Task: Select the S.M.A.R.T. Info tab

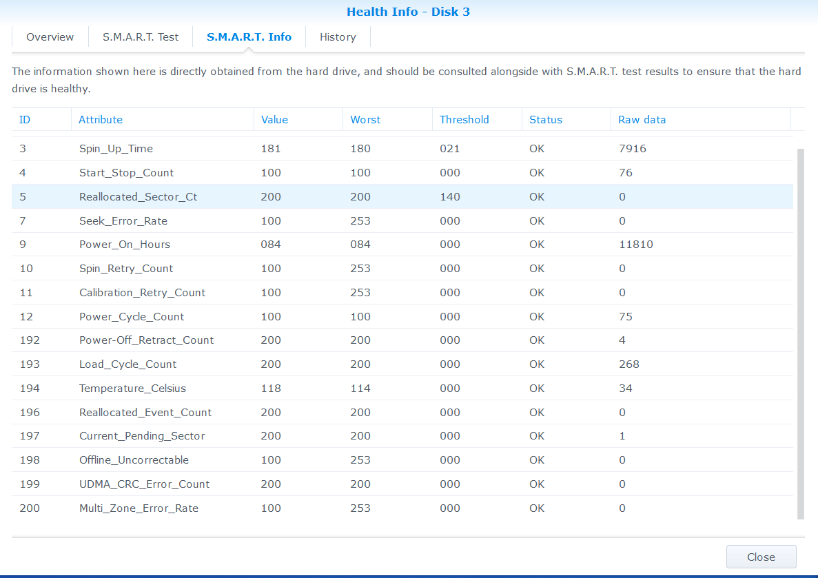Action: [249, 37]
